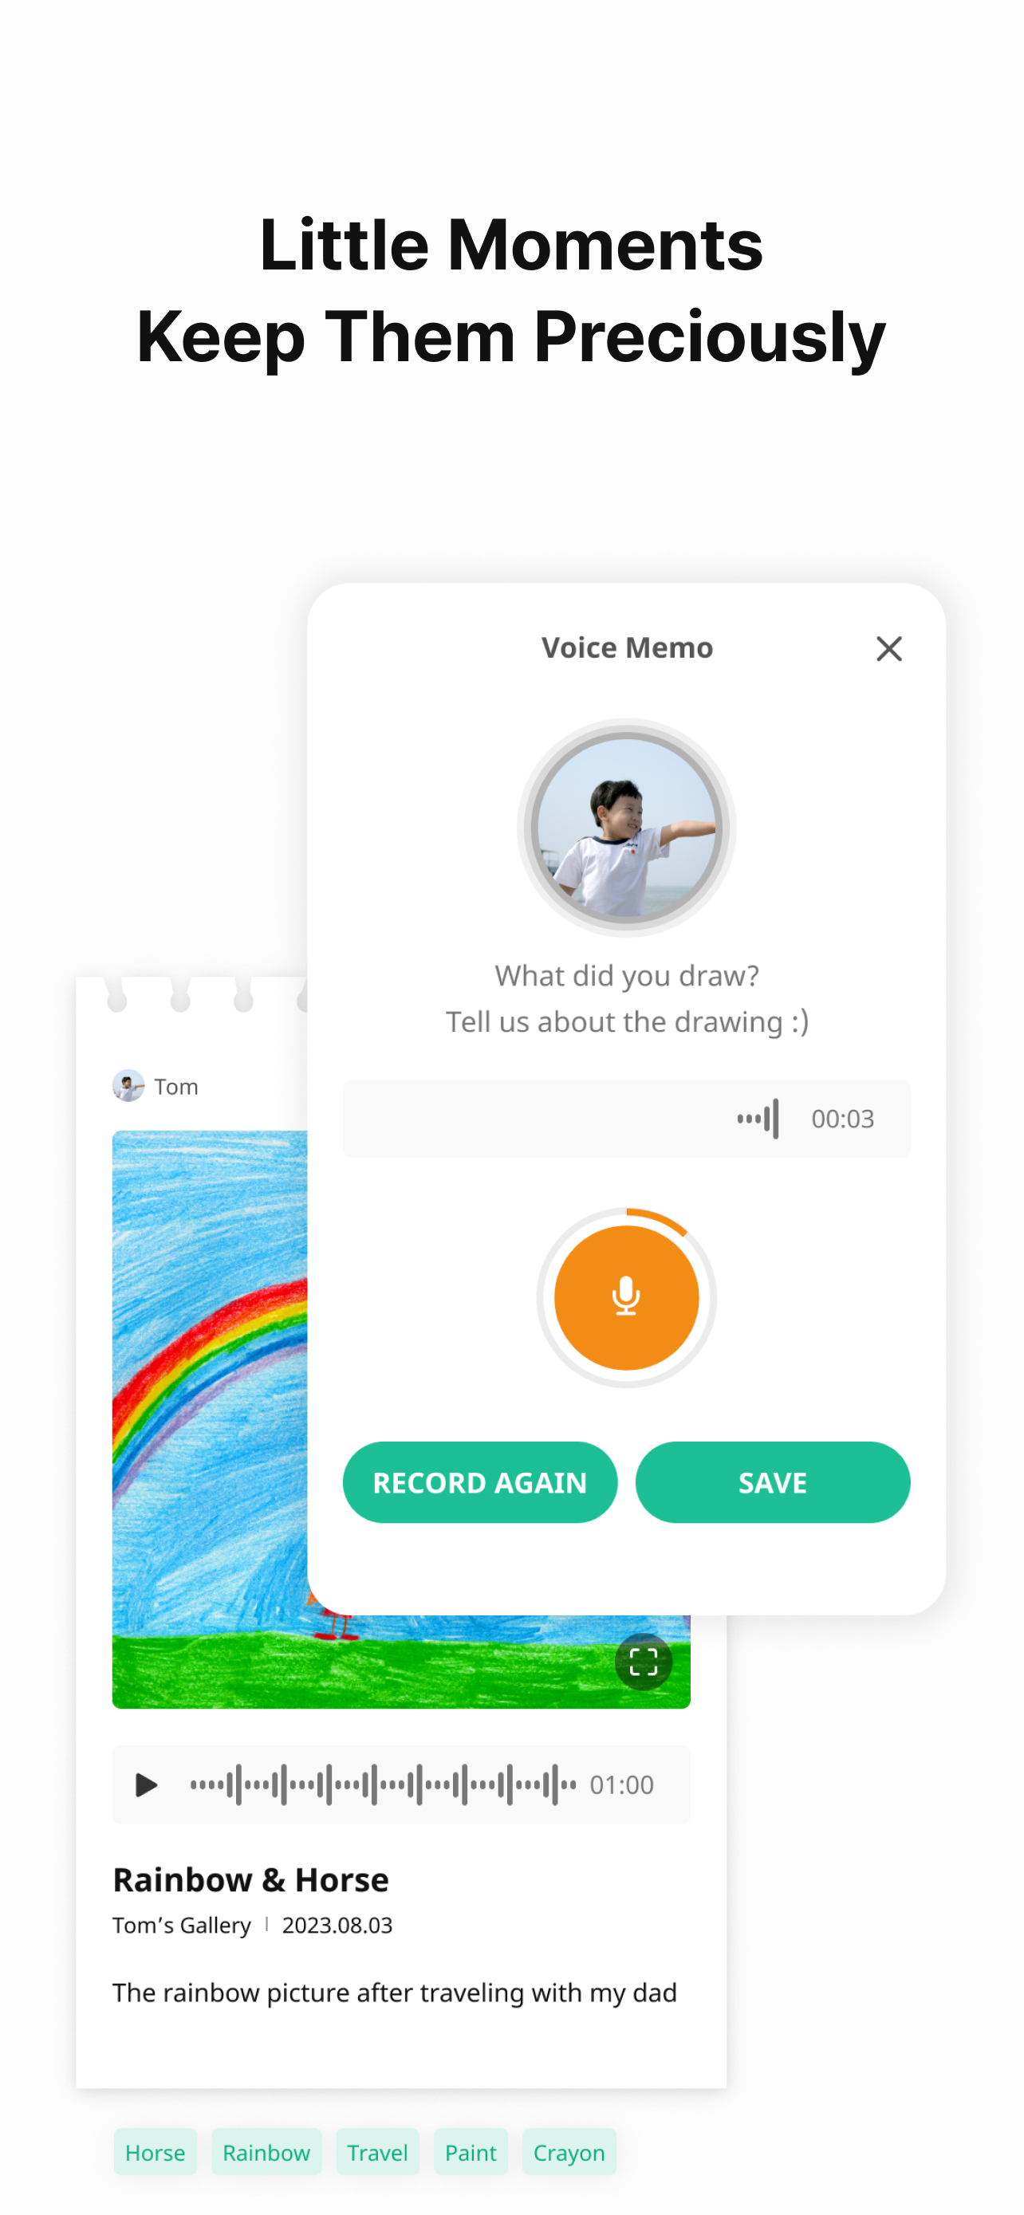Click Tom's small avatar icon
Screen dimensions: 1024x2215
coord(128,1086)
